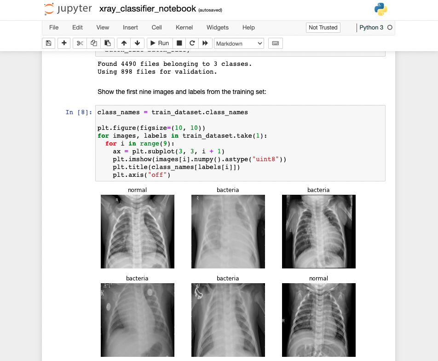Click the 'Show the first nine images' markdown text

pyautogui.click(x=182, y=92)
